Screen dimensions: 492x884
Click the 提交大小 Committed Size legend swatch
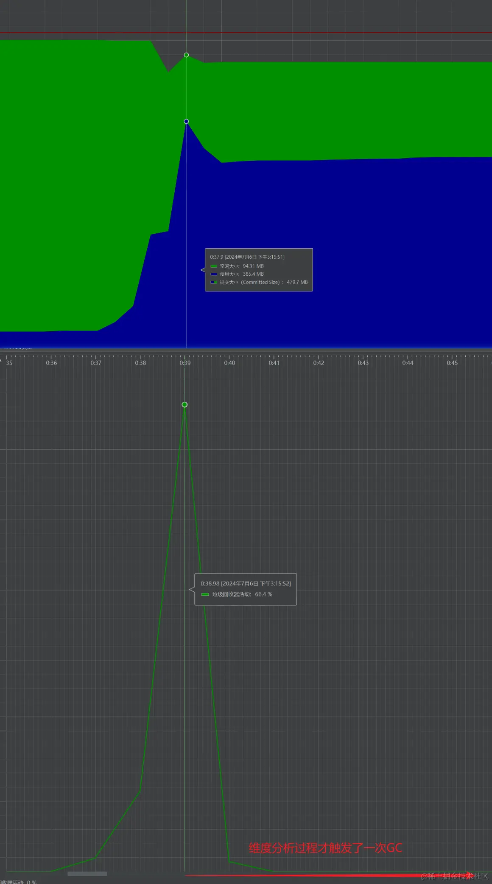click(214, 282)
